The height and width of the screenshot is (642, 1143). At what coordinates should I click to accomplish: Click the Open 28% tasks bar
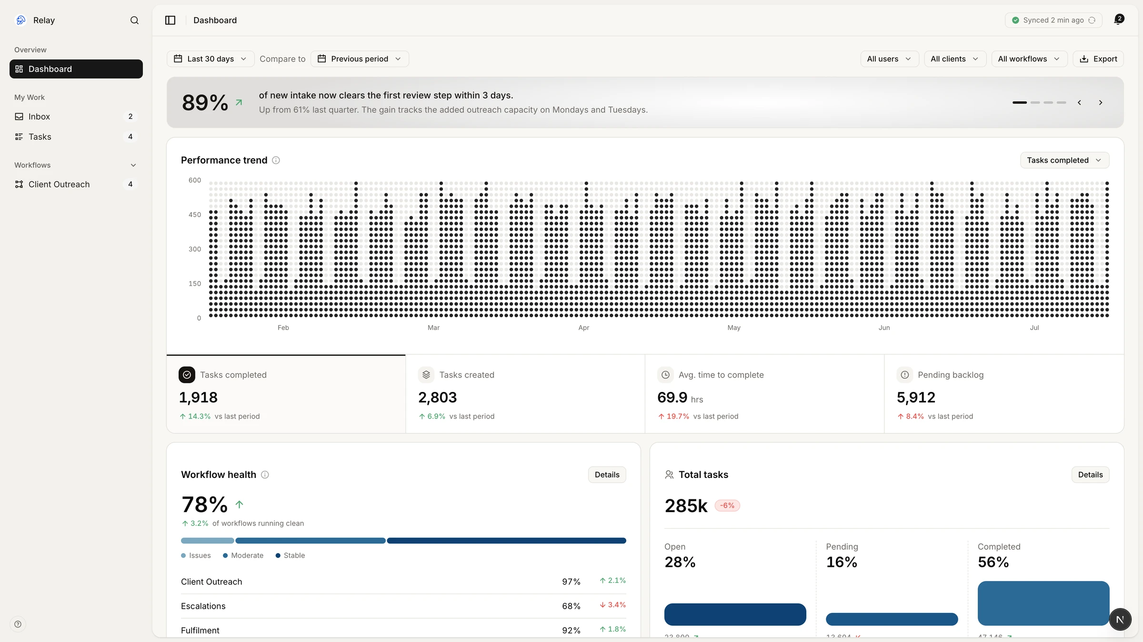tap(735, 614)
